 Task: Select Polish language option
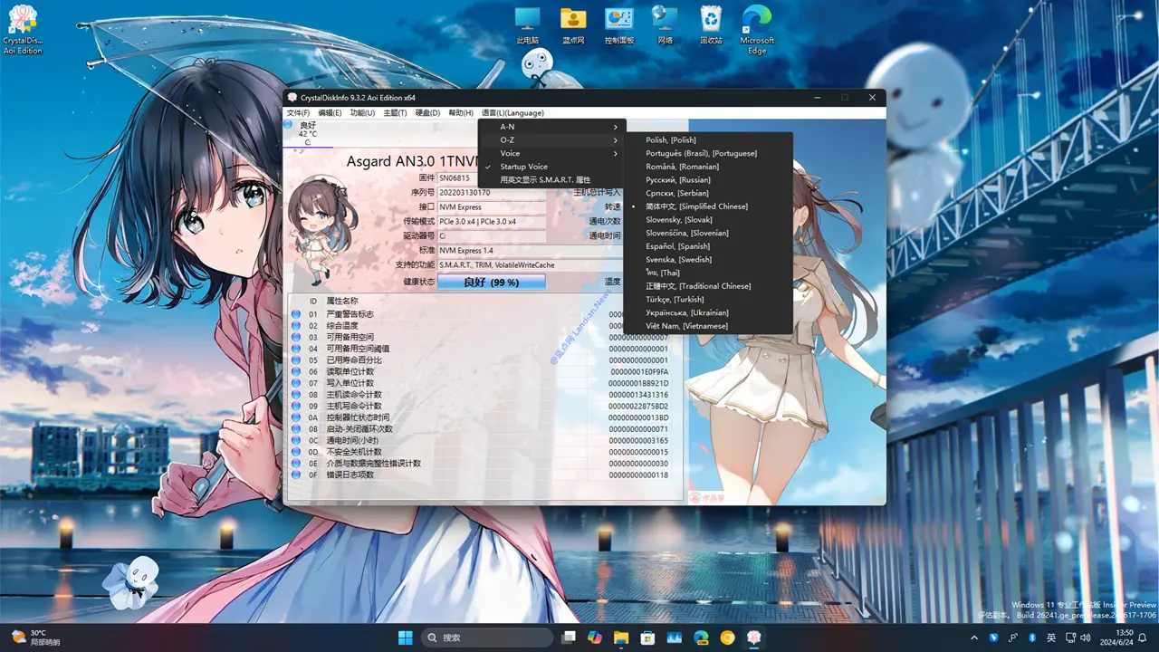coord(709,140)
